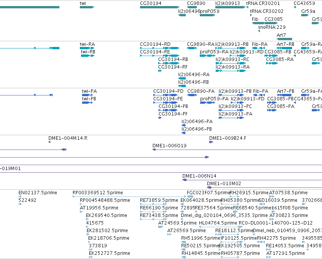322x259 pixels.
Task: Click the twi gene label
Action: [x=83, y=3]
